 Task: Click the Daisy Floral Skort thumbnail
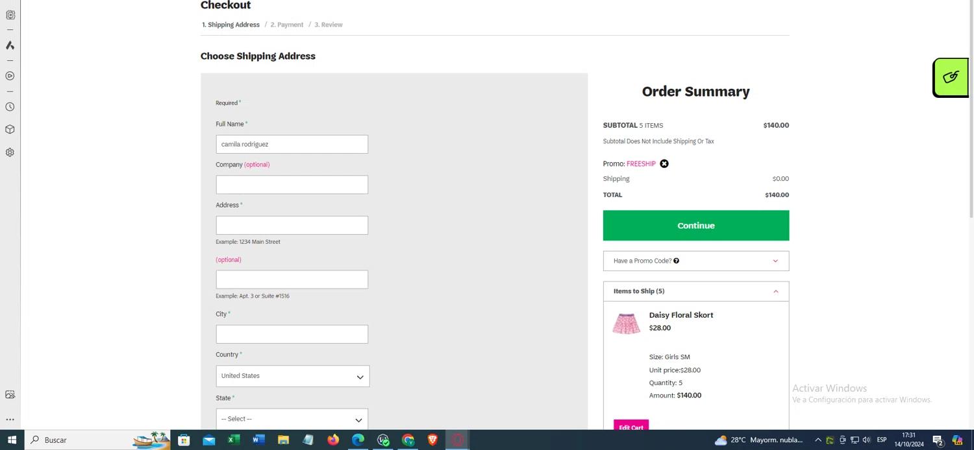click(x=626, y=324)
